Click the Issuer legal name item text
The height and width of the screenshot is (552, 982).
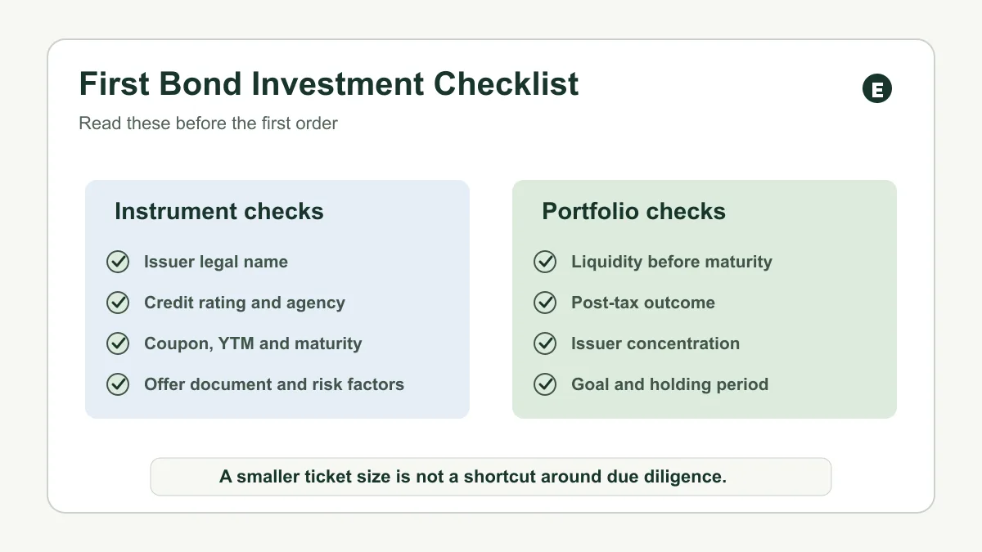click(x=216, y=263)
